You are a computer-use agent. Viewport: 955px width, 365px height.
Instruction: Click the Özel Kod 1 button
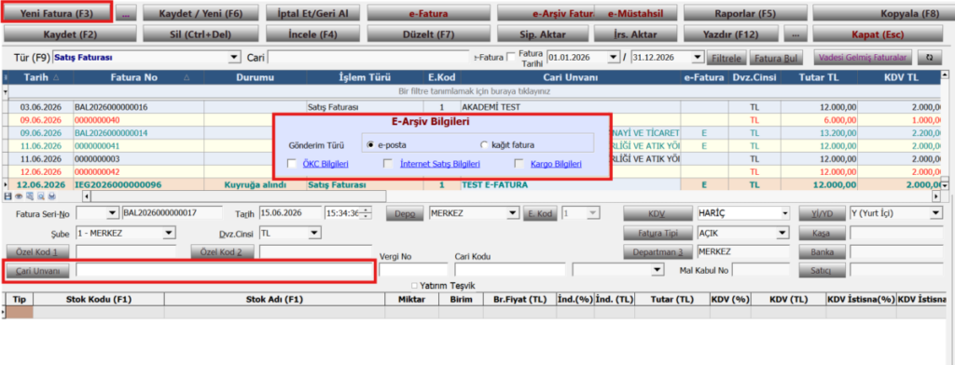(x=37, y=251)
